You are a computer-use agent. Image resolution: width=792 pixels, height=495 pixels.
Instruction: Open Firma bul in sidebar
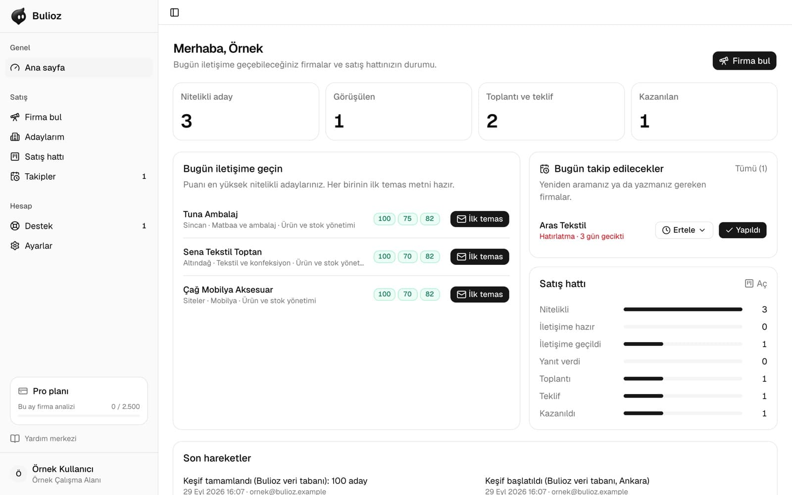tap(79, 117)
